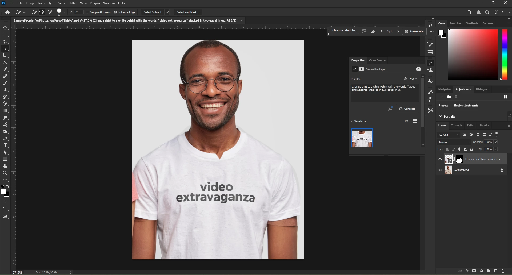
Task: Delete layer using trash icon in Layers panel
Action: [503, 271]
